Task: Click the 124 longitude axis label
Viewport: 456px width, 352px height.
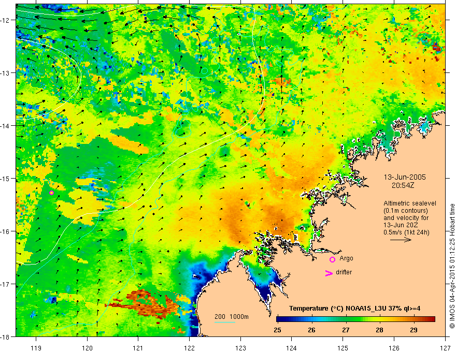Action: [291, 348]
